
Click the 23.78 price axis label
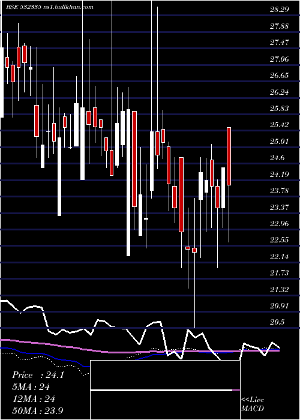tap(280, 191)
